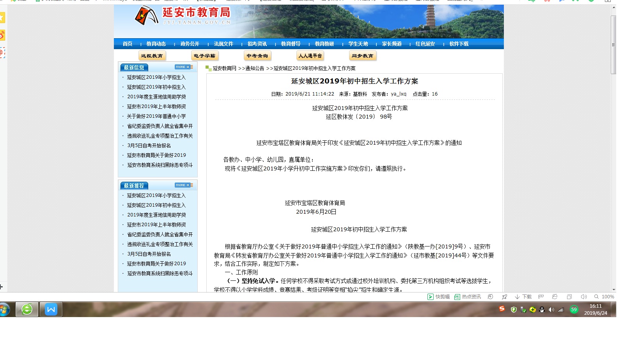Open WPS from the taskbar

point(51,310)
